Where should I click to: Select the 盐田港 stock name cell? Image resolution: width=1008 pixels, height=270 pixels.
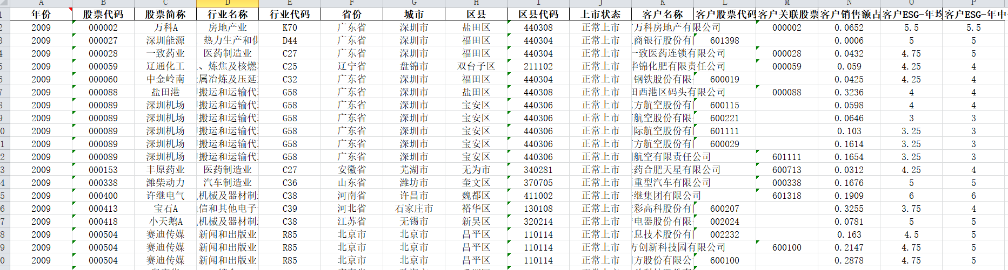[x=165, y=92]
